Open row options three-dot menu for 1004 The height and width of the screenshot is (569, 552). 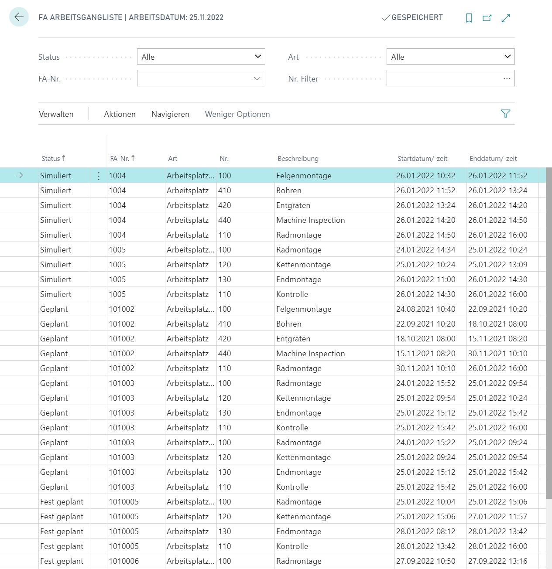click(99, 176)
